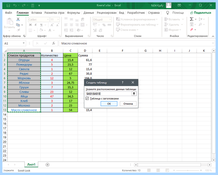The width and height of the screenshot is (218, 175).
Task: Open the Файл menu
Action: (8, 13)
